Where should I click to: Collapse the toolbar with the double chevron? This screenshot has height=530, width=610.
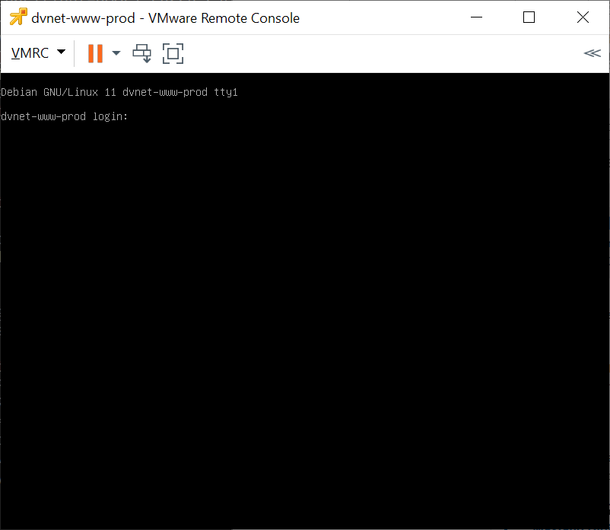point(592,53)
